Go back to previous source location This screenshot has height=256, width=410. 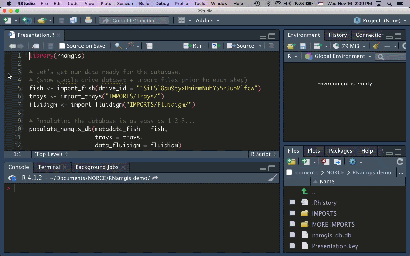(12, 46)
